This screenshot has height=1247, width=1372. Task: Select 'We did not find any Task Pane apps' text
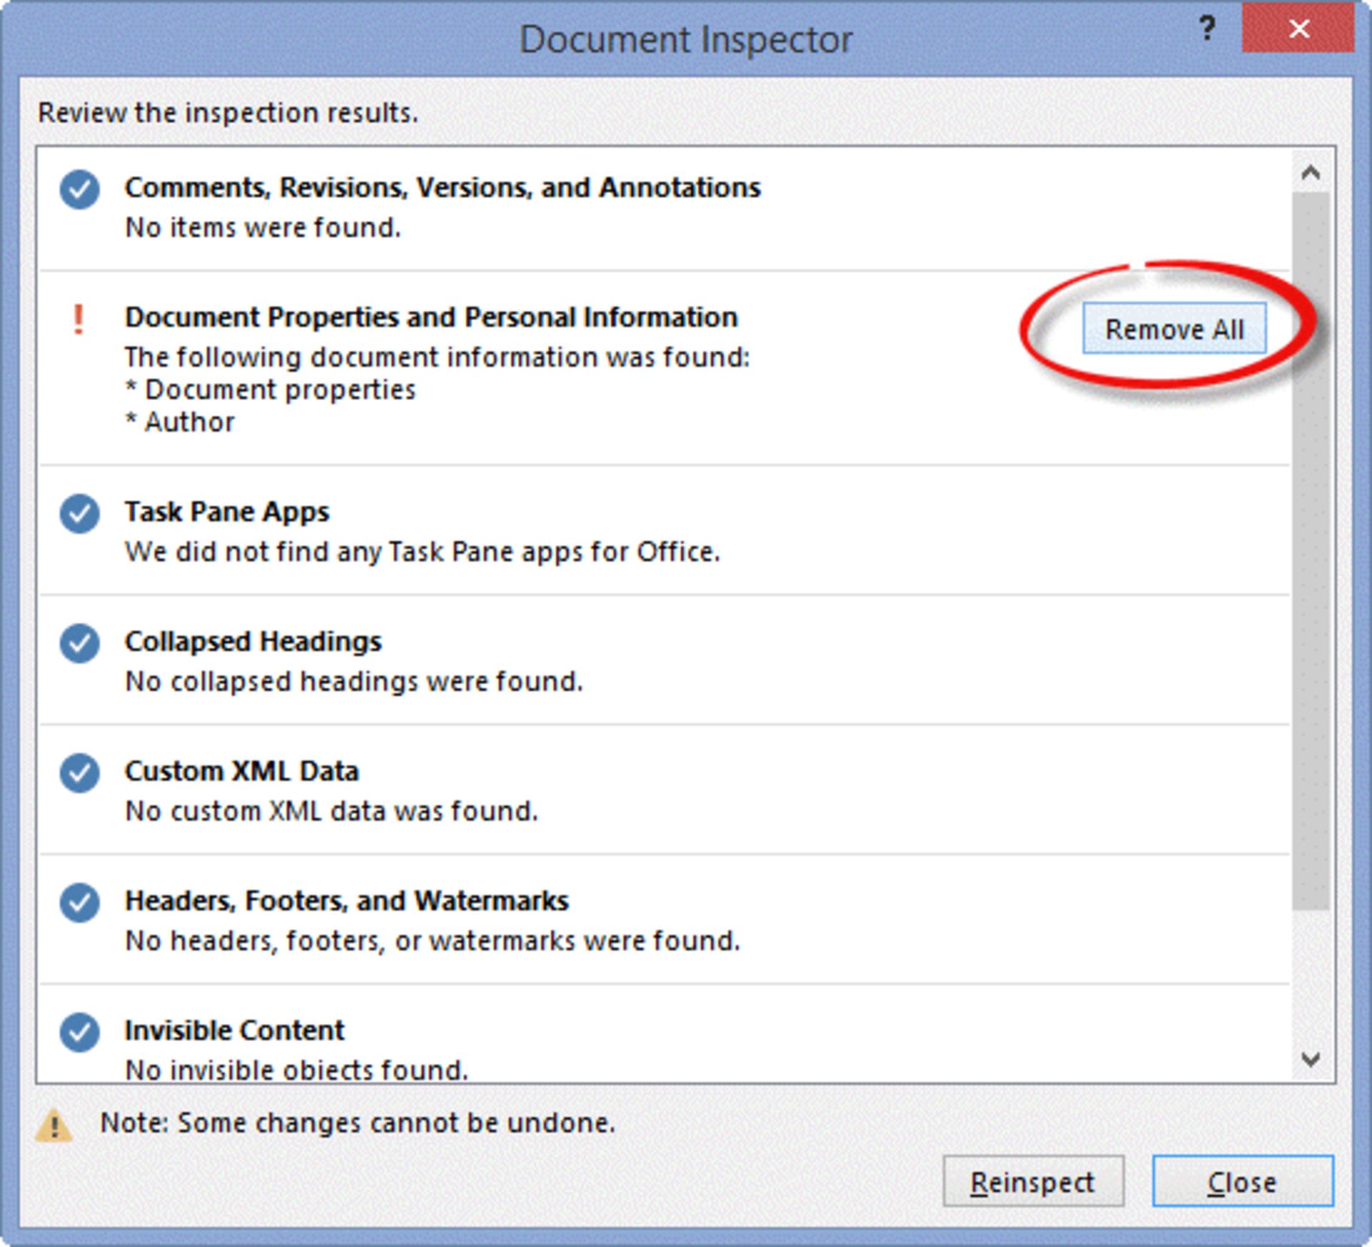(x=422, y=552)
